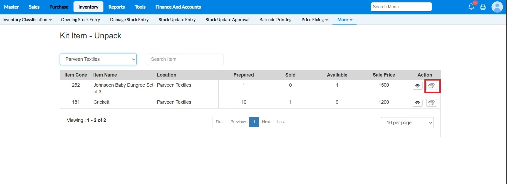Click the printer icon in header

483,7
